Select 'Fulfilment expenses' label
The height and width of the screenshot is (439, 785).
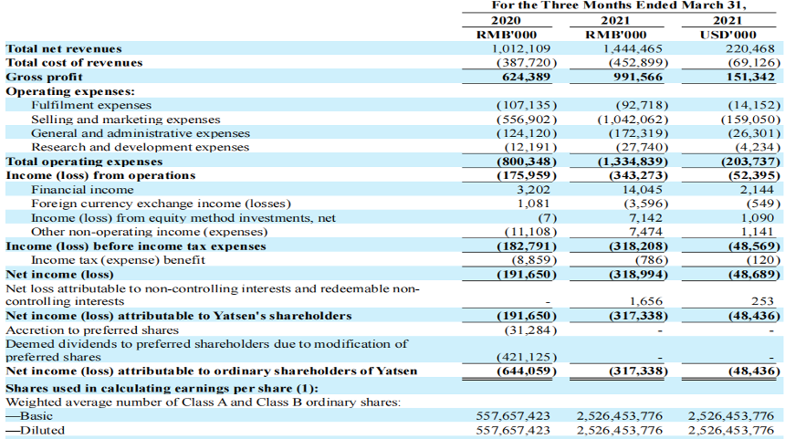pyautogui.click(x=91, y=105)
